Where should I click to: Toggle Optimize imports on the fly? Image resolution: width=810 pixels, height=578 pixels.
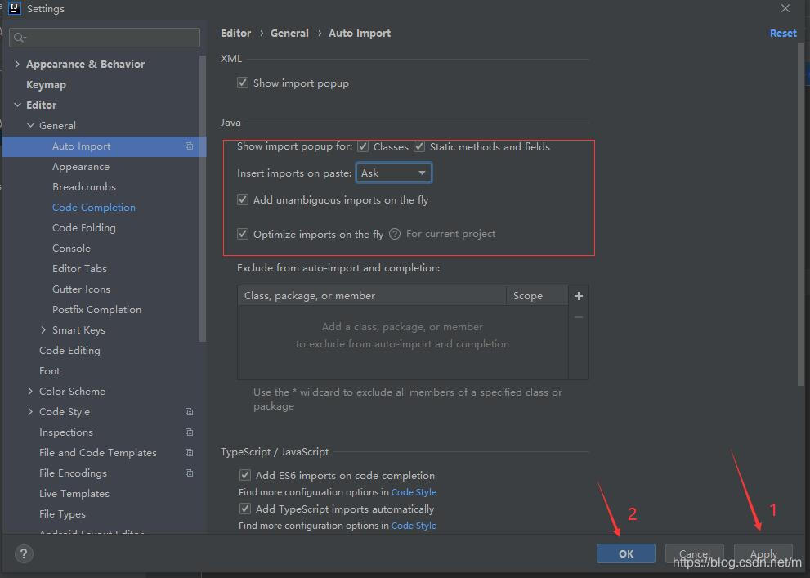tap(243, 234)
